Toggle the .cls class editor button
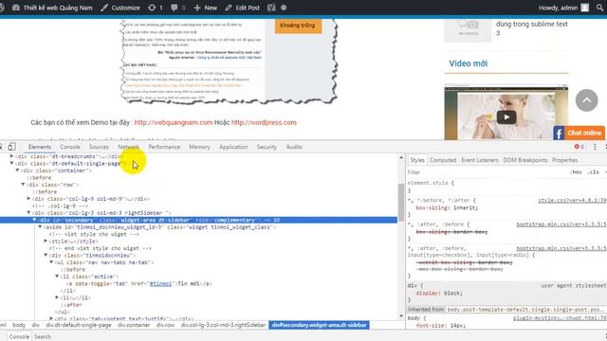The height and width of the screenshot is (341, 607). point(593,172)
